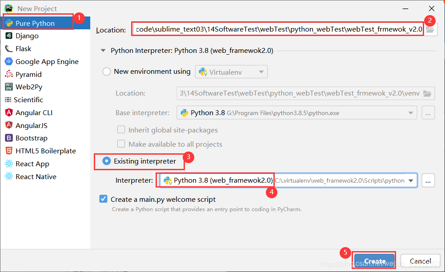
Task: Click the Flask project icon
Action: point(9,49)
